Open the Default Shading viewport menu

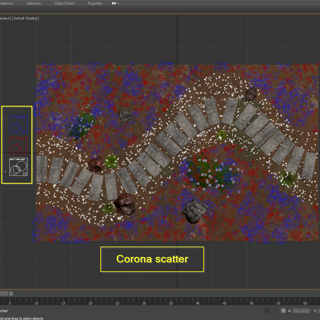(x=25, y=18)
